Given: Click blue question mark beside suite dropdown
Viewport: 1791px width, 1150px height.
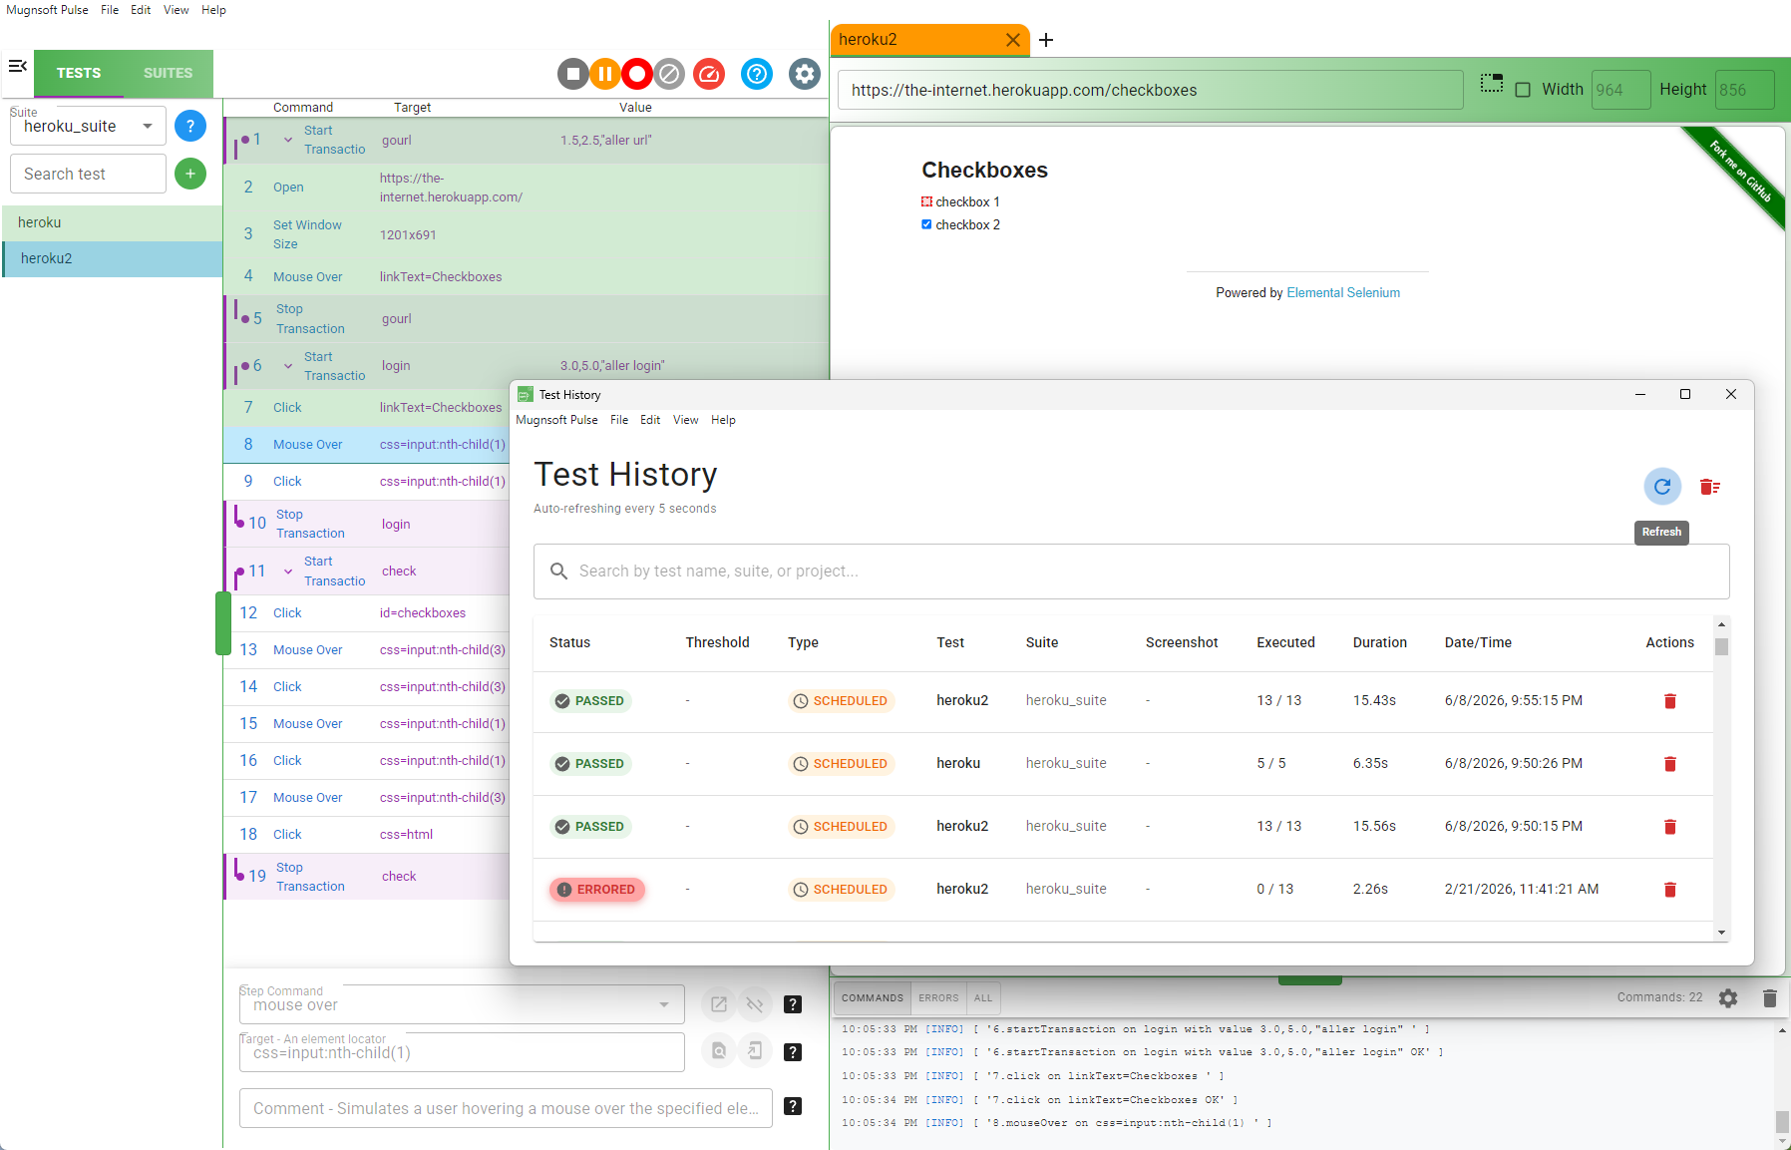Looking at the screenshot, I should (x=189, y=126).
